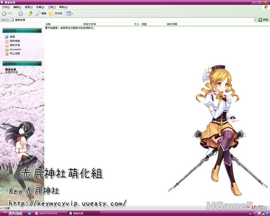Open the Forward history dropdown arrow
Image resolution: width=270 pixels, height=216 pixels.
click(25, 13)
